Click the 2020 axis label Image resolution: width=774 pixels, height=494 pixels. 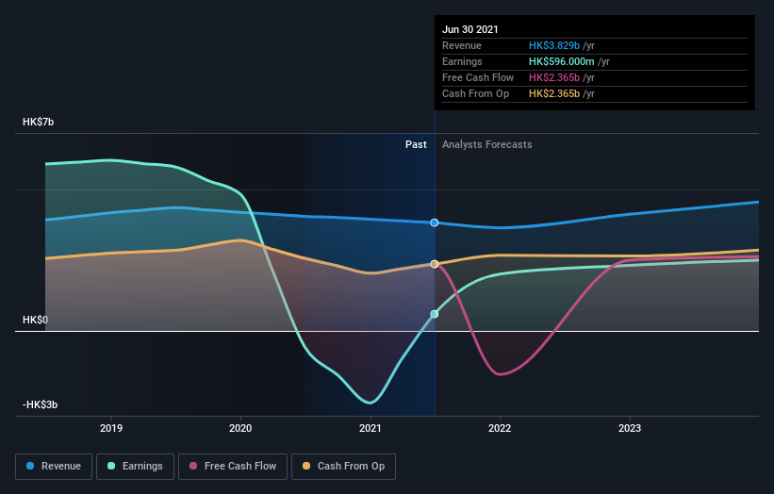click(240, 428)
